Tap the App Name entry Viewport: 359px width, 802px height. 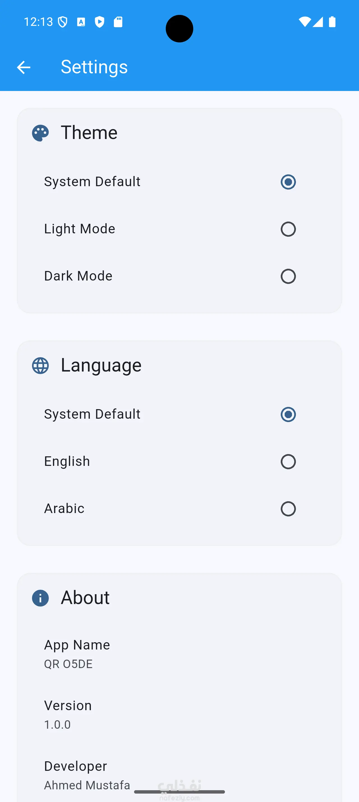click(77, 653)
